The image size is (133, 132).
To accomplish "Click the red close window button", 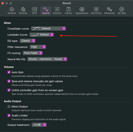I will point(3,3).
